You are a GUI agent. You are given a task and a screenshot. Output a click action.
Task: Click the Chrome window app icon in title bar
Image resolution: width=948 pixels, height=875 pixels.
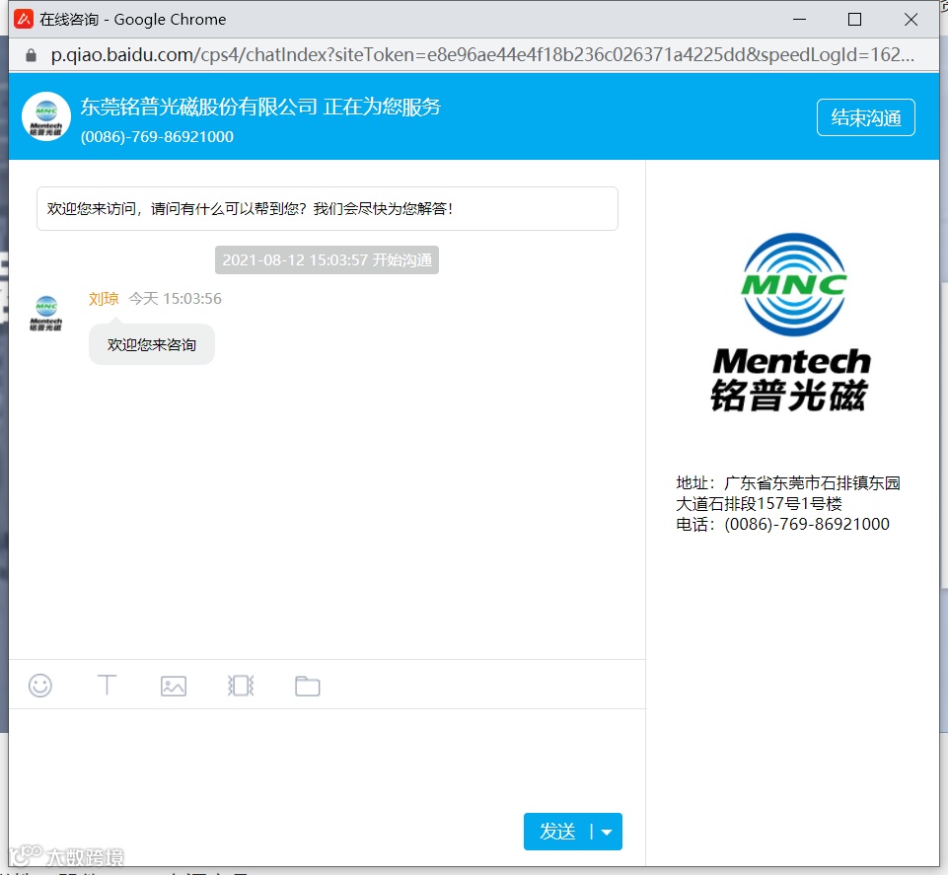[24, 20]
